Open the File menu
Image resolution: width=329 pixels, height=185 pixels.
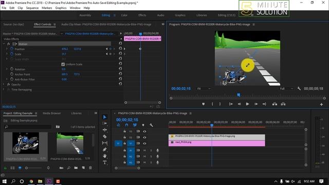[4, 8]
